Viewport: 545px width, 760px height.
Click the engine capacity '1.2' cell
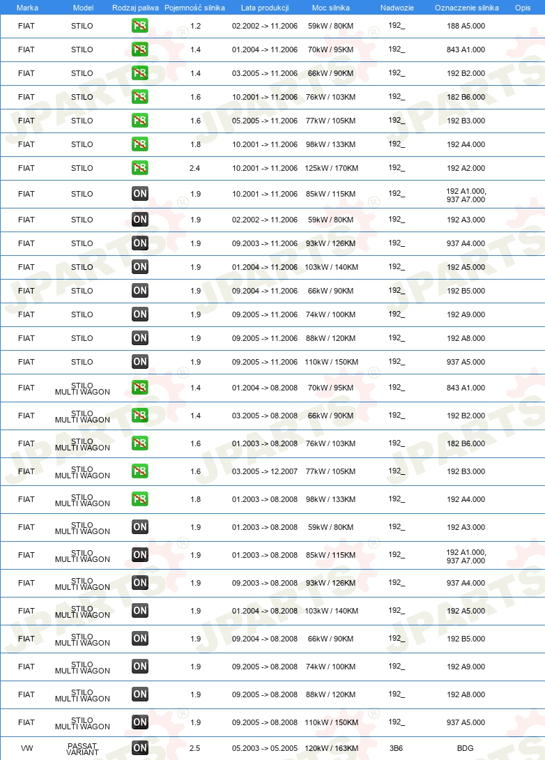click(x=195, y=26)
